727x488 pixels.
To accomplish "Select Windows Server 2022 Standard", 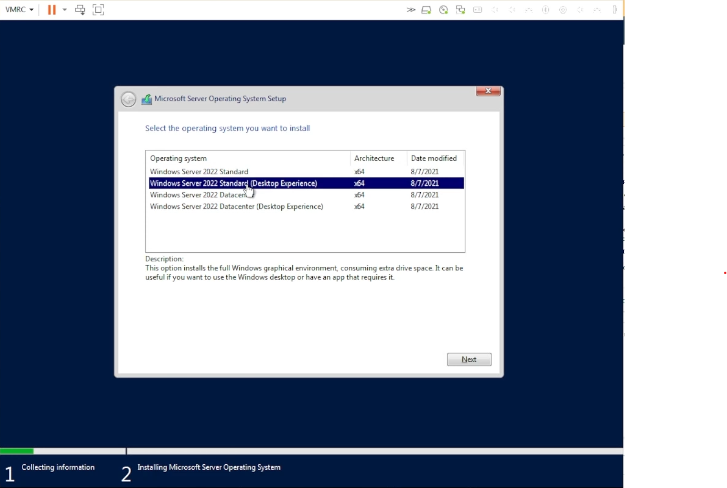I will point(199,171).
